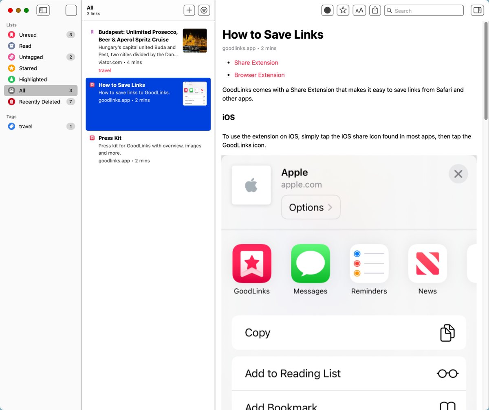Screen dimensions: 489x410
Task: Click the Add to Reading List row
Action: [x=349, y=373]
